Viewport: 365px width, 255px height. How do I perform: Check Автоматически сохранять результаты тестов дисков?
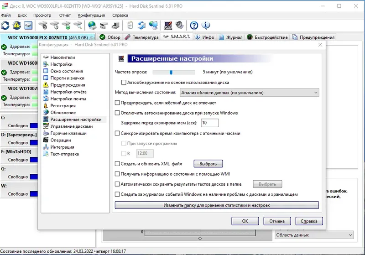(x=117, y=184)
